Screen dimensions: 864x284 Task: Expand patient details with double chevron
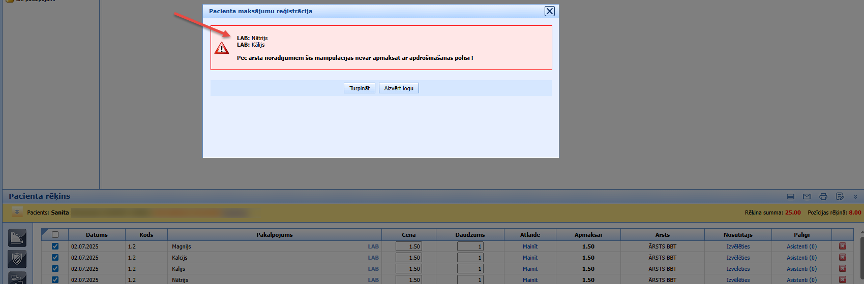(x=17, y=212)
